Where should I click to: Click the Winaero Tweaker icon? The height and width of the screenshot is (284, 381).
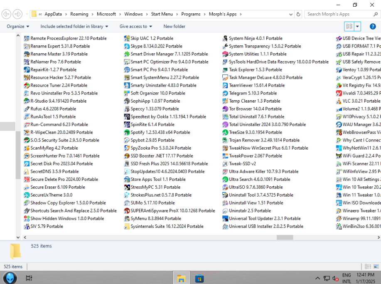(339, 211)
